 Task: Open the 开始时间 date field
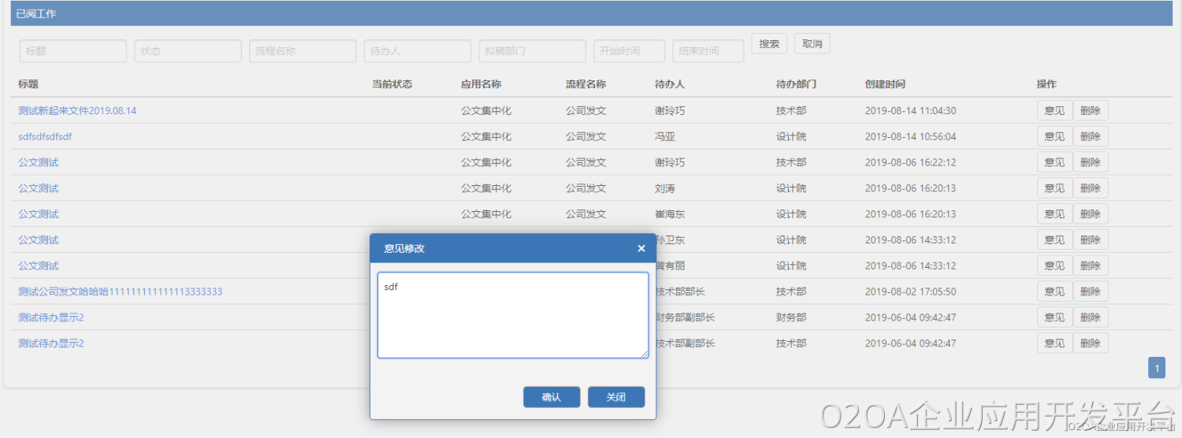click(629, 51)
